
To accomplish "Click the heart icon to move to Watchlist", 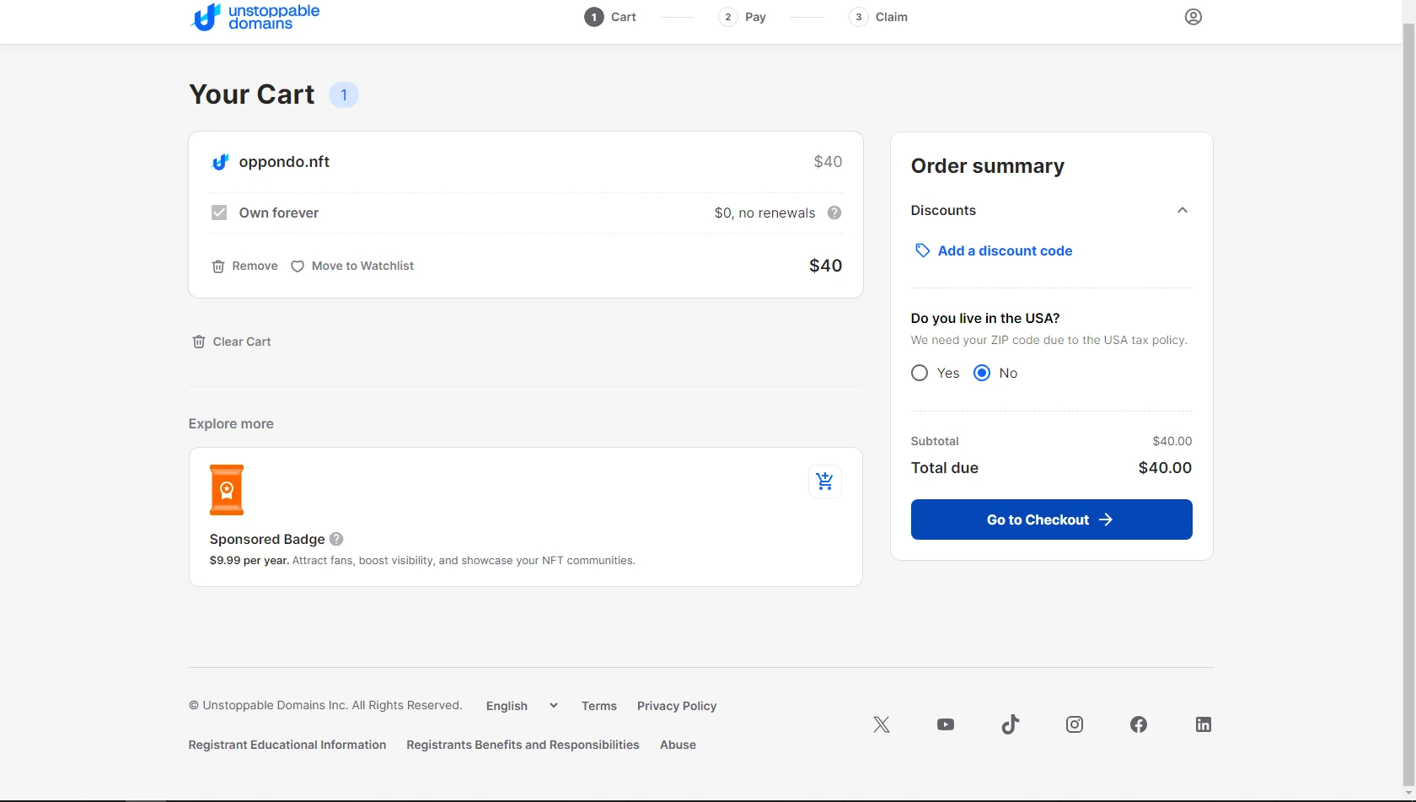I will tap(298, 266).
